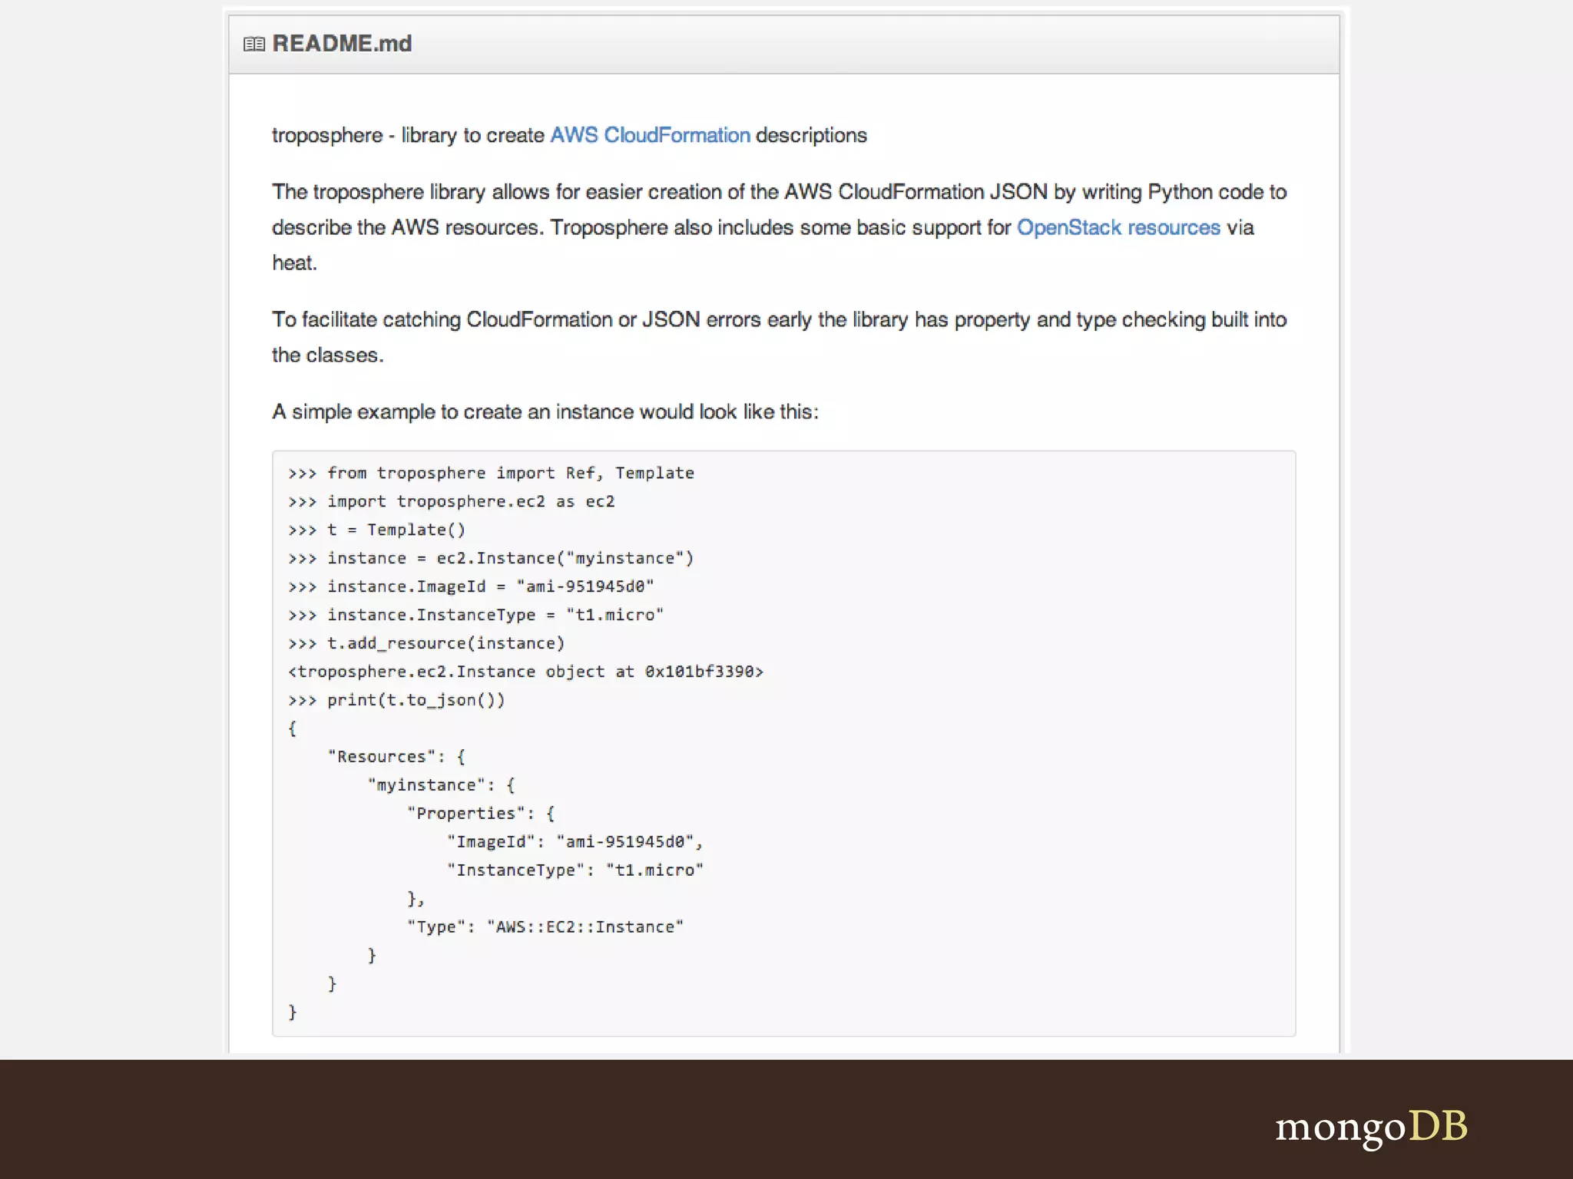This screenshot has width=1573, height=1179.
Task: Click the "Resources" key in JSON output
Action: tap(382, 757)
